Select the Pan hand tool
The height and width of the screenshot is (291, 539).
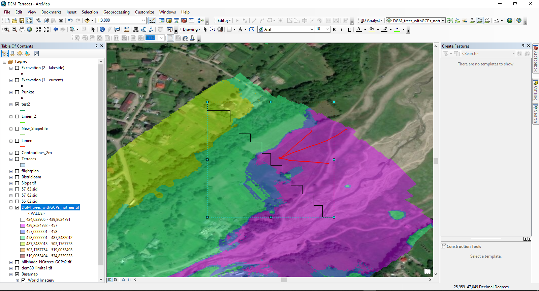pyautogui.click(x=22, y=29)
